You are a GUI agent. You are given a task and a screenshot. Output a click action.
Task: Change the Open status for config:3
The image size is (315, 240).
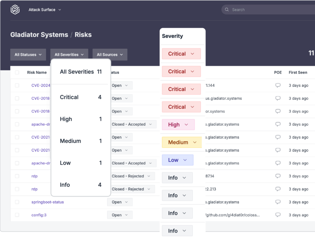coord(120,215)
